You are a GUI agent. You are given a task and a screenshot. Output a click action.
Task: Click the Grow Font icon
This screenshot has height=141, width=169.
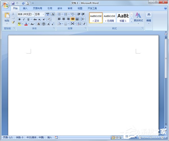pyautogui.click(x=48, y=24)
